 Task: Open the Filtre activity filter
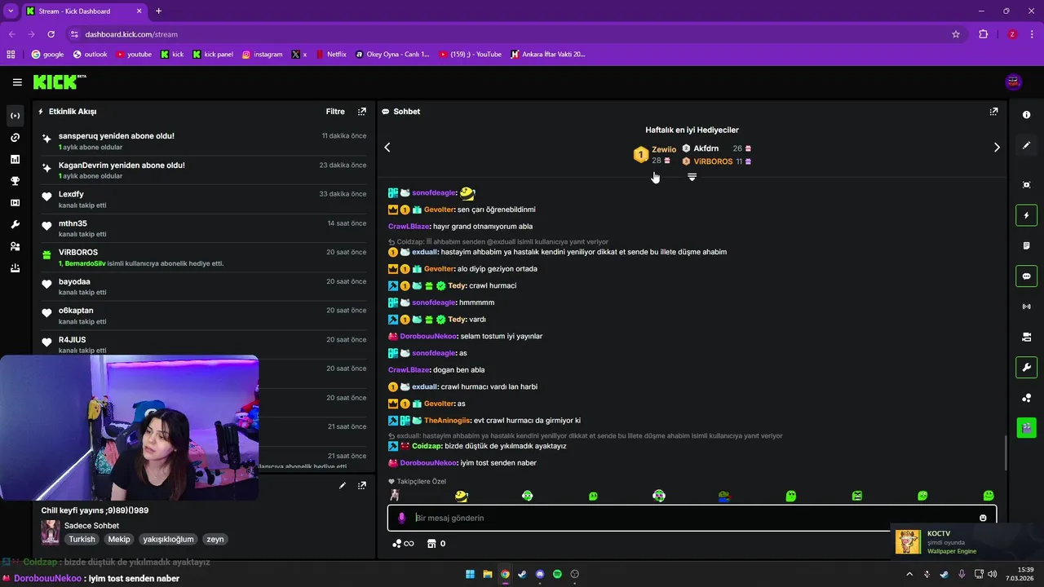[335, 112]
